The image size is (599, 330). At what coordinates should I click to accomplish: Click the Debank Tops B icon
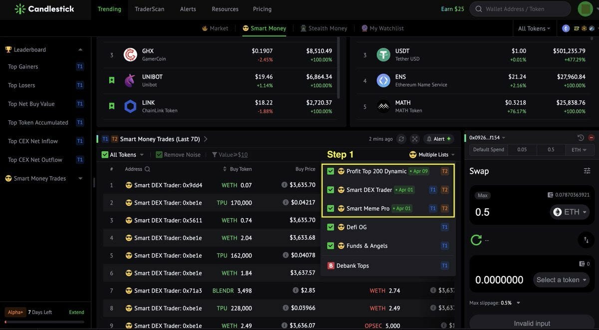tap(330, 266)
